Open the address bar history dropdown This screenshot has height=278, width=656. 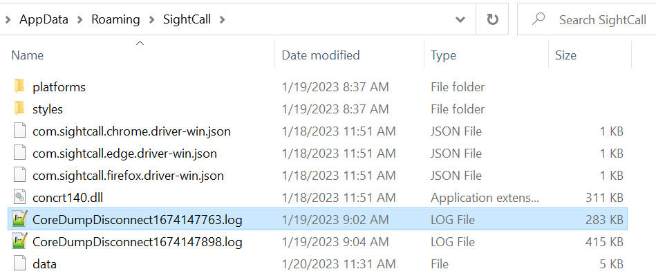click(x=460, y=19)
